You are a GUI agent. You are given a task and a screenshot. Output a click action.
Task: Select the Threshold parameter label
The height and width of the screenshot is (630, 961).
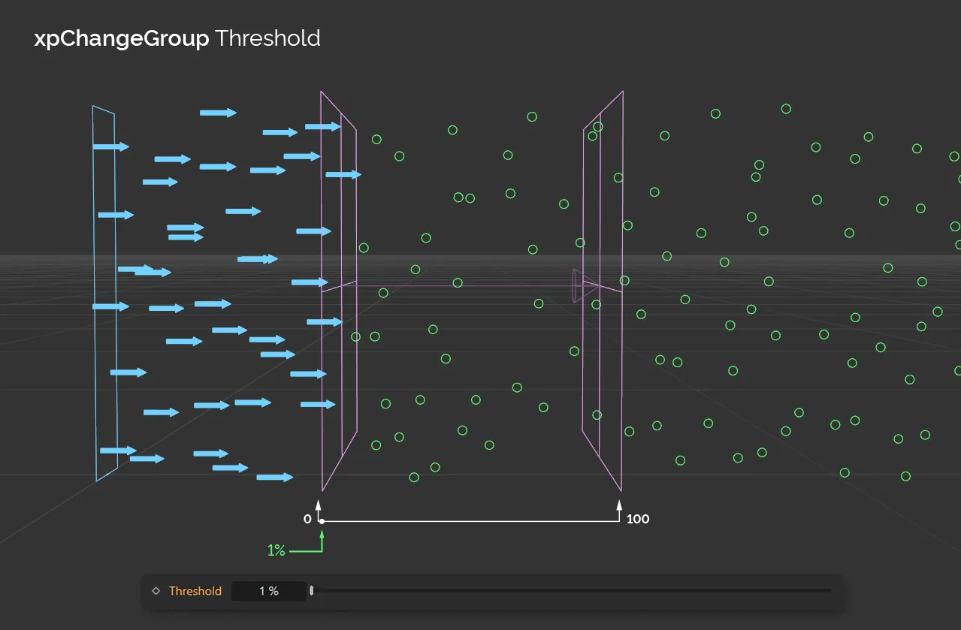coord(195,591)
